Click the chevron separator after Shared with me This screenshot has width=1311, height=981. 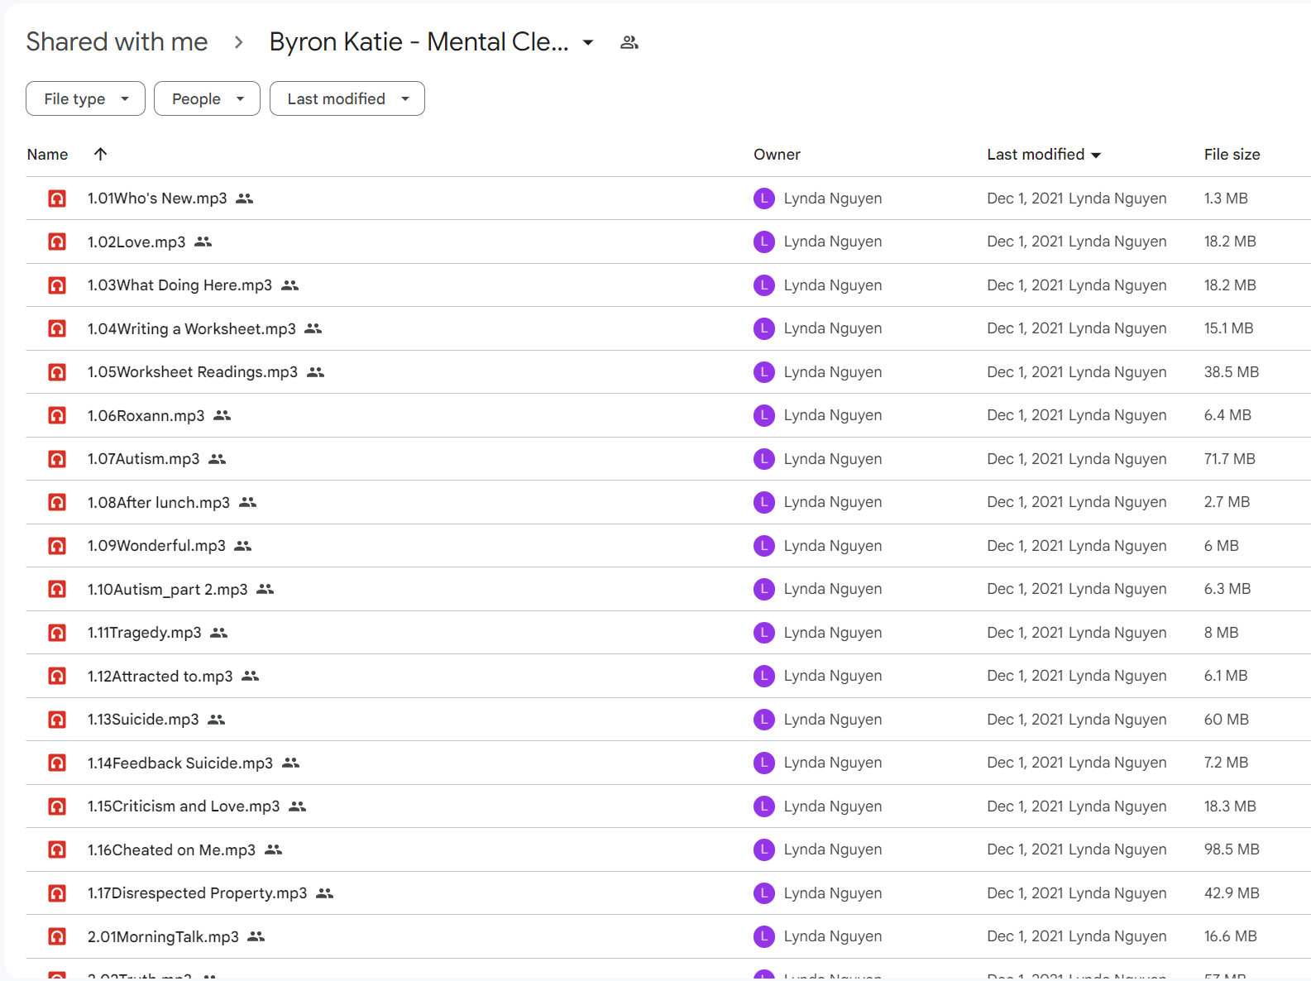coord(238,42)
